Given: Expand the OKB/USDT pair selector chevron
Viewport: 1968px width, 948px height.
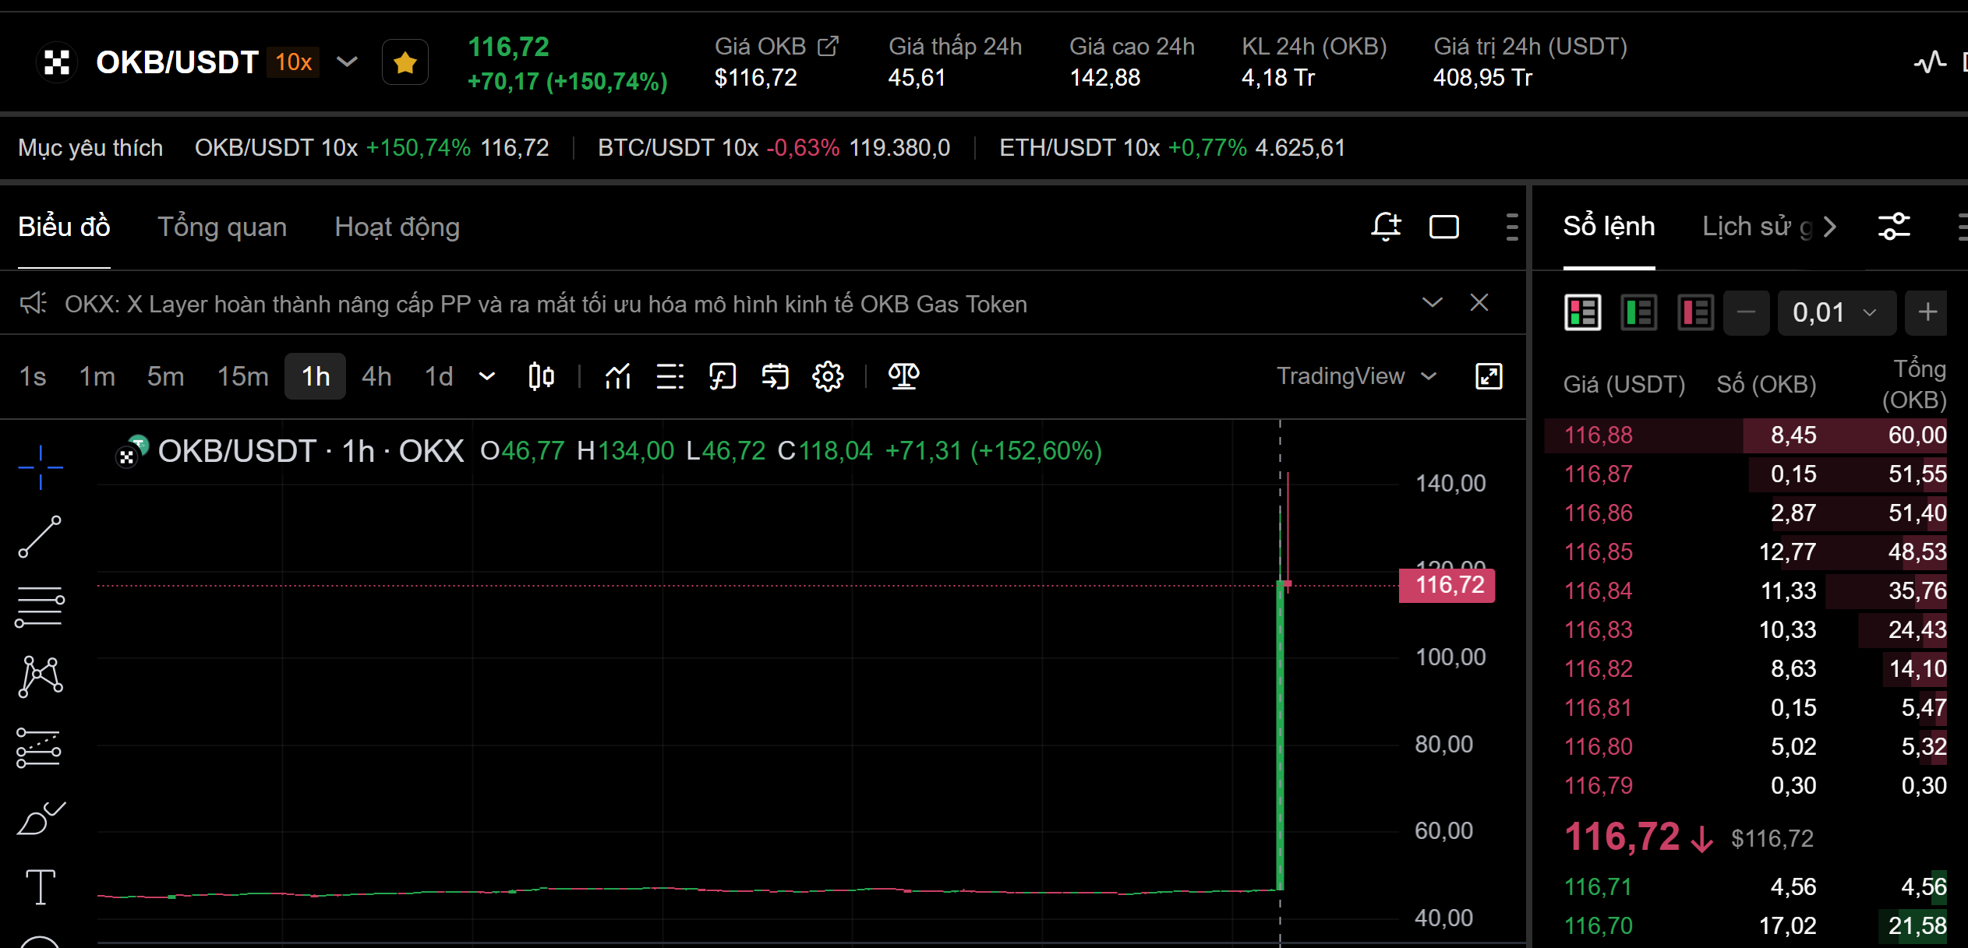Looking at the screenshot, I should (347, 62).
